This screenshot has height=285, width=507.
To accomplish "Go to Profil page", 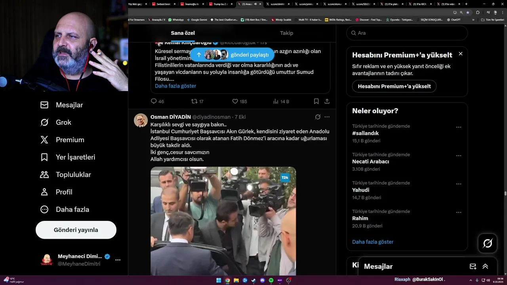I will pyautogui.click(x=56, y=192).
